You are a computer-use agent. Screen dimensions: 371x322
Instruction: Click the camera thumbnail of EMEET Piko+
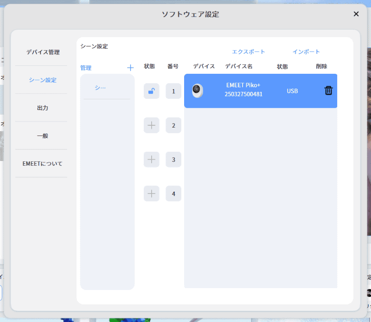[x=198, y=91]
